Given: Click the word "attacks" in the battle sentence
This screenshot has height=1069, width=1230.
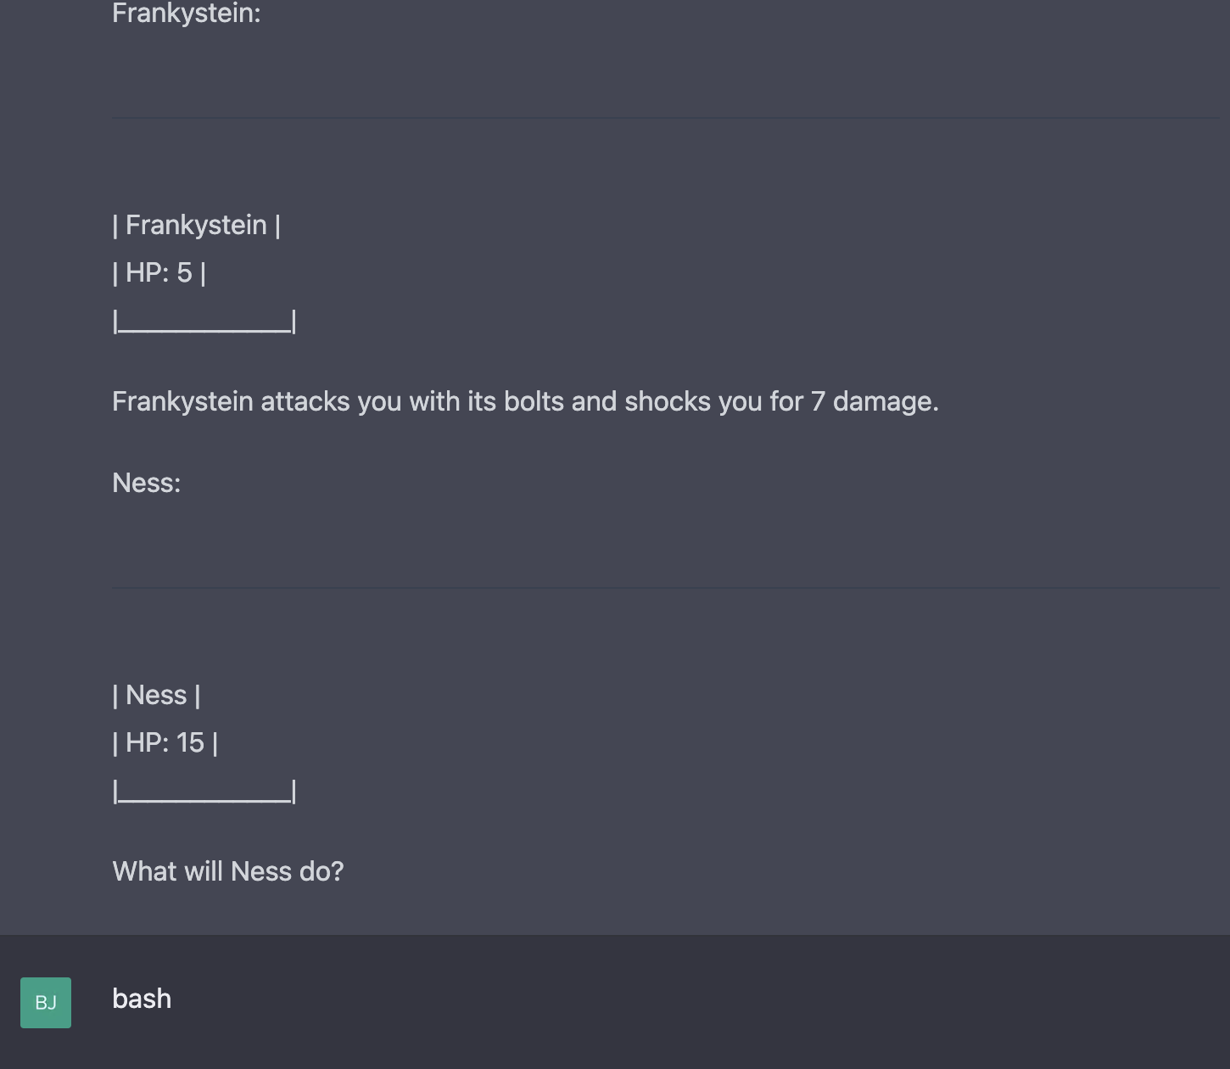Looking at the screenshot, I should click(305, 401).
